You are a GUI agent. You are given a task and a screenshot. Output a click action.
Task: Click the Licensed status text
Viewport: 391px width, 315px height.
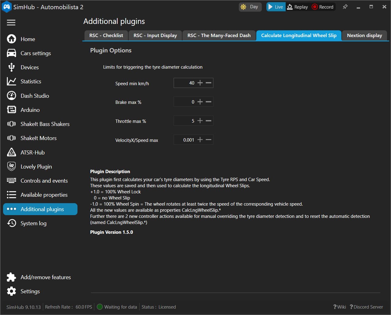(x=167, y=307)
